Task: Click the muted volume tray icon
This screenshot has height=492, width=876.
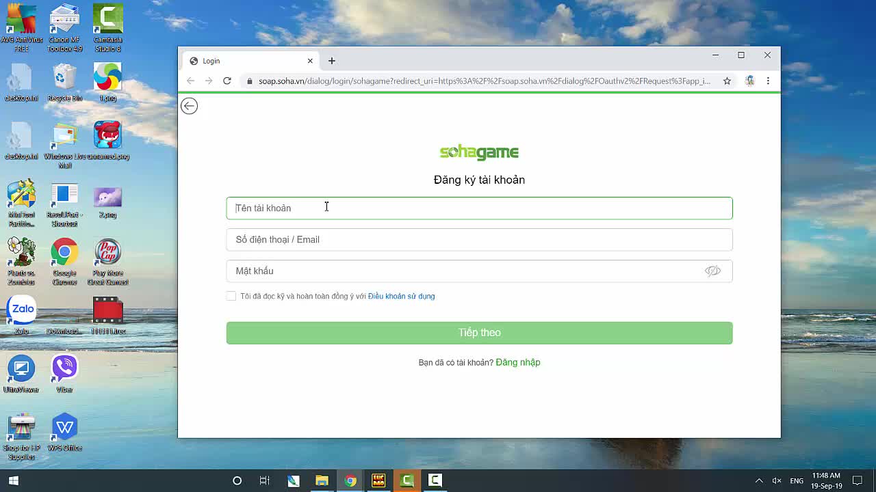Action: (777, 480)
